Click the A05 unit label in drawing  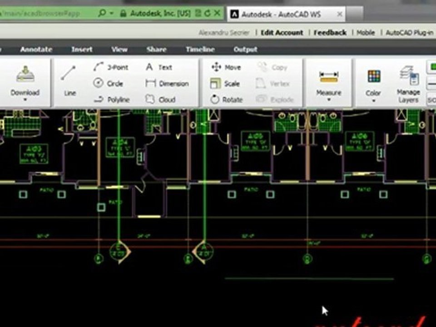point(256,142)
